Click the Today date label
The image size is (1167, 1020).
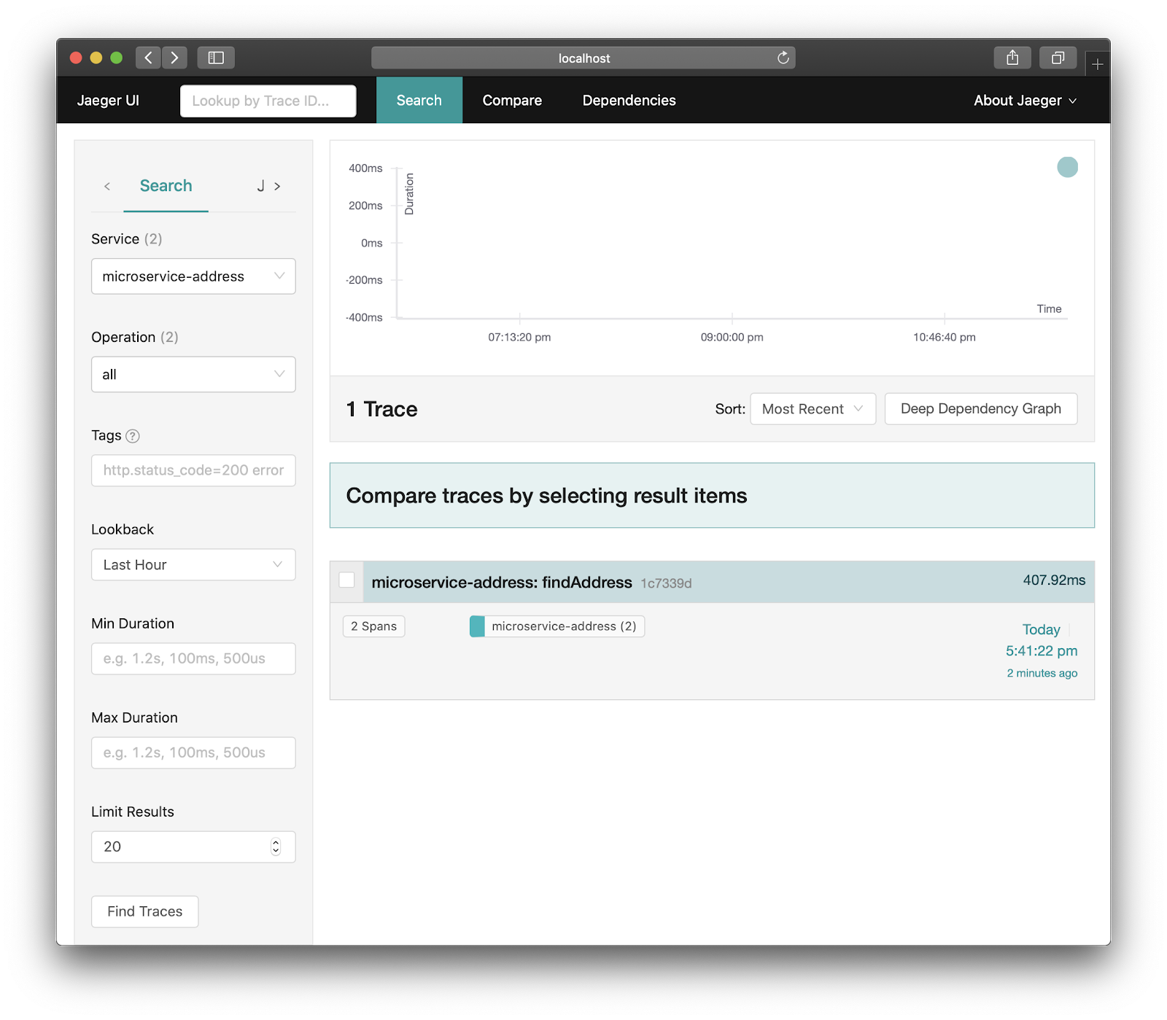coord(1041,629)
